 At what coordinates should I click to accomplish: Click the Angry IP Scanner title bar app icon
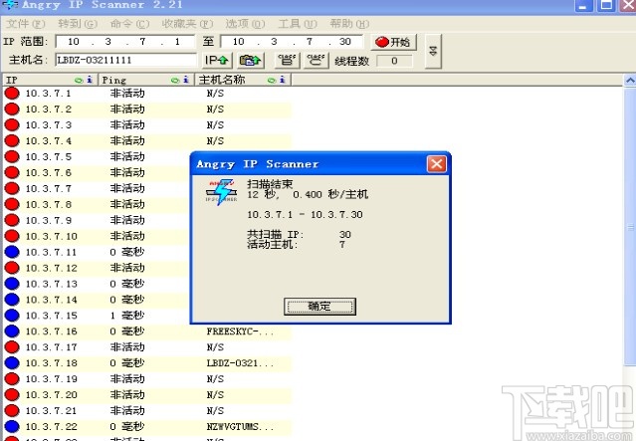click(10, 5)
